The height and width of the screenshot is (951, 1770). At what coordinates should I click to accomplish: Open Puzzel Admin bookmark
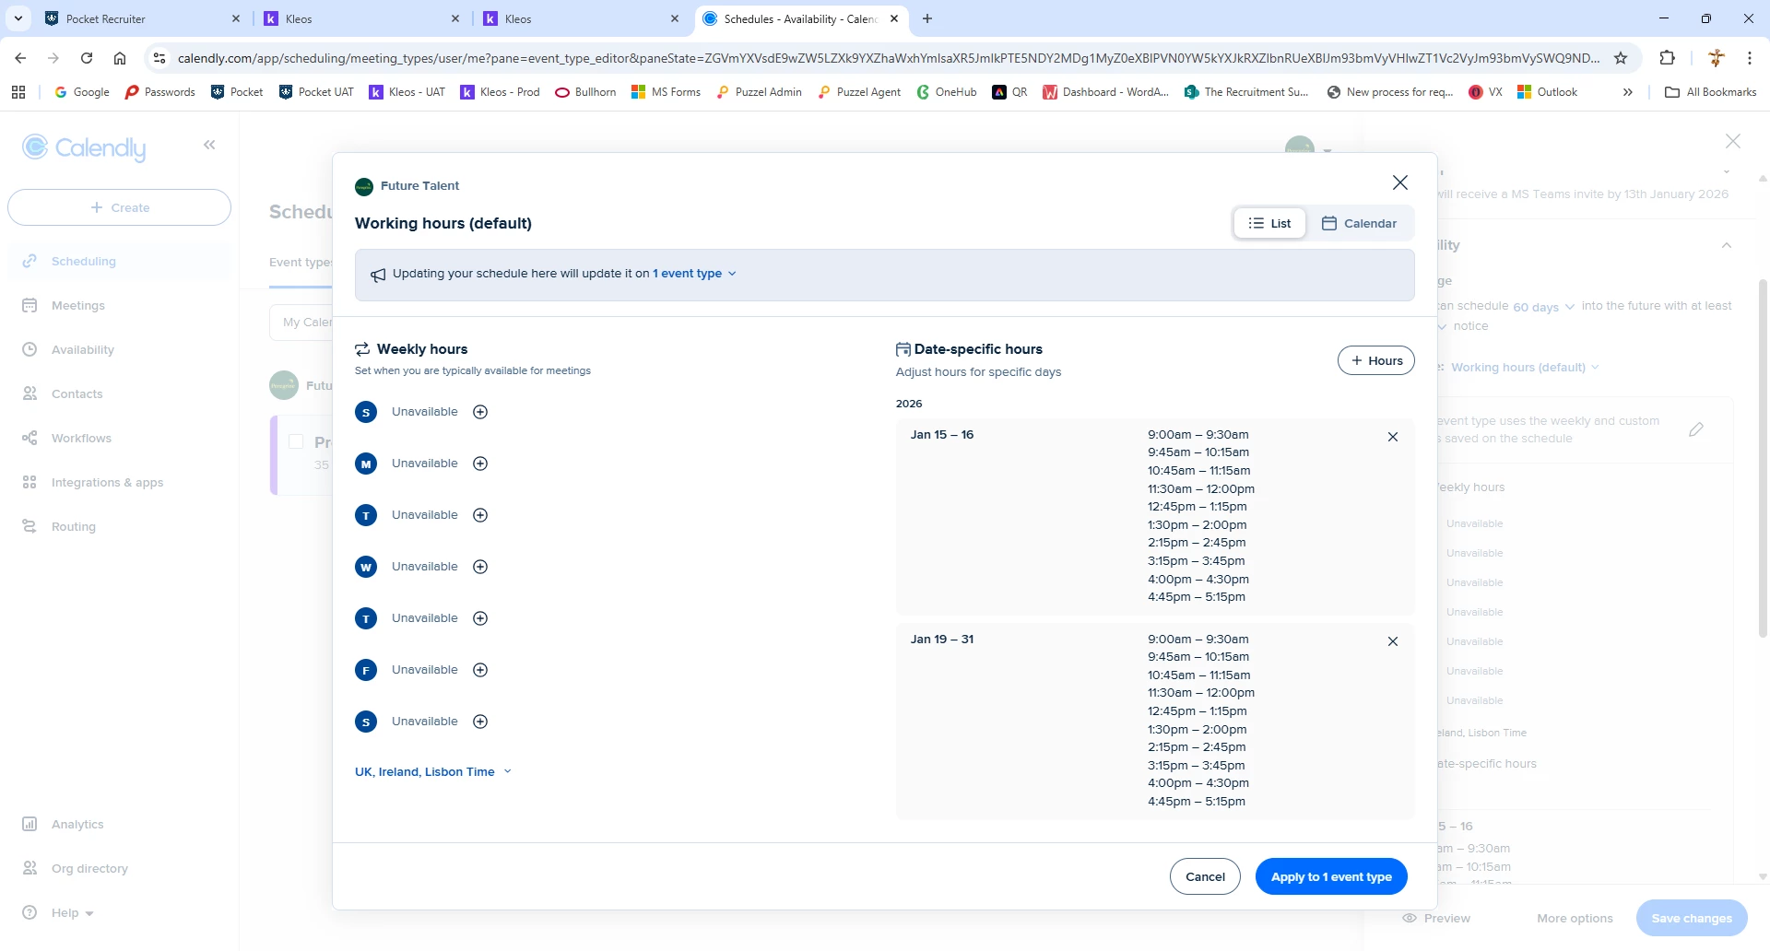coord(759,92)
